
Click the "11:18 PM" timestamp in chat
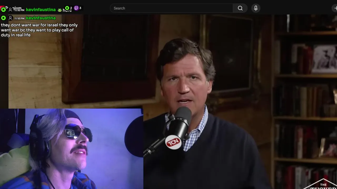pyautogui.click(x=19, y=18)
